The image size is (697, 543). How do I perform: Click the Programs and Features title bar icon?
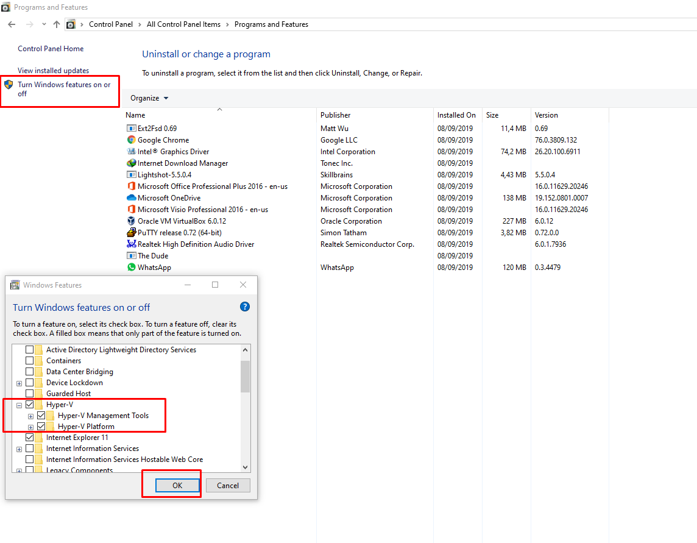[5, 7]
